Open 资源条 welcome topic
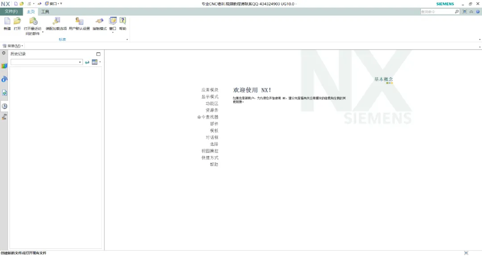The image size is (482, 256). click(x=212, y=110)
